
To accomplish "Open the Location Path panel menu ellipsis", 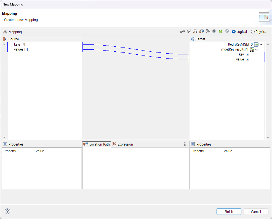I will (x=185, y=144).
